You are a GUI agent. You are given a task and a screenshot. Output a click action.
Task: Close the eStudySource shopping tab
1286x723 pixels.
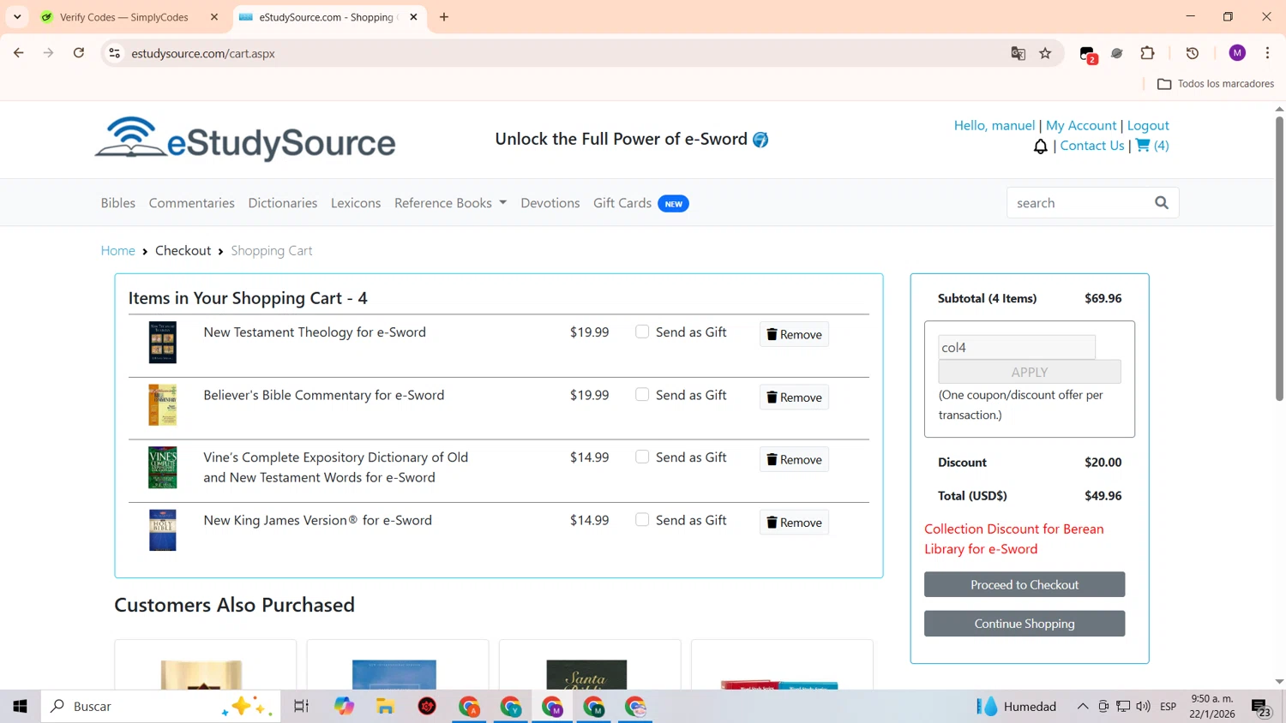[413, 17]
